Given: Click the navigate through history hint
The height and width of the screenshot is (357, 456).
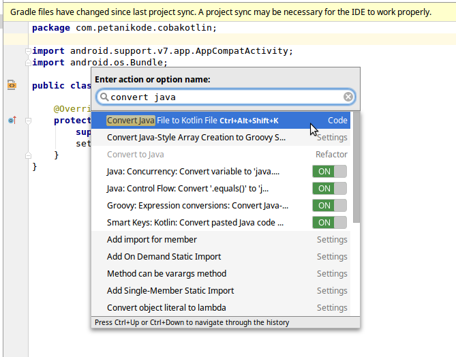Looking at the screenshot, I should tap(192, 322).
